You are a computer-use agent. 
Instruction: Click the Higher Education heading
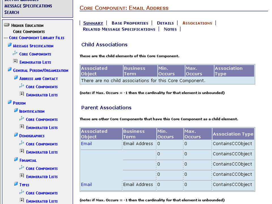pos(27,25)
